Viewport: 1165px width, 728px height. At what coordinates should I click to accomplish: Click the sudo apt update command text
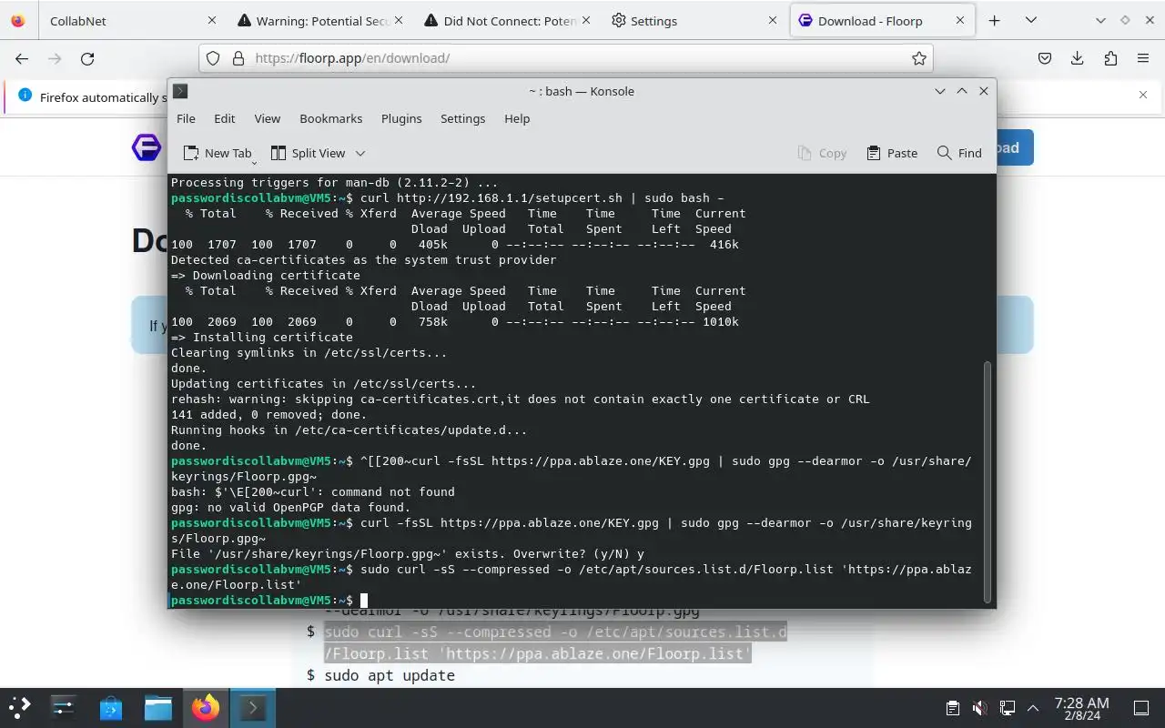coord(390,675)
